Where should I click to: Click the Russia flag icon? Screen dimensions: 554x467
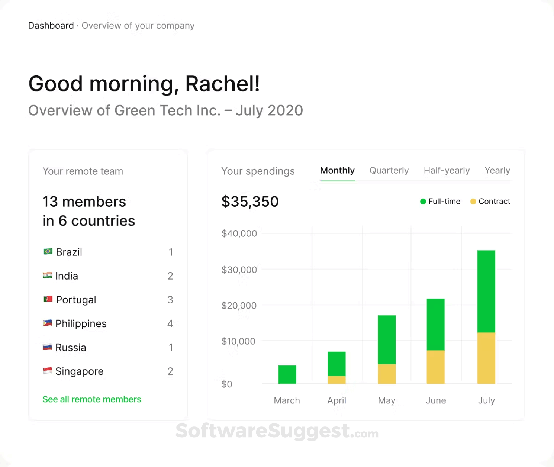coord(48,347)
